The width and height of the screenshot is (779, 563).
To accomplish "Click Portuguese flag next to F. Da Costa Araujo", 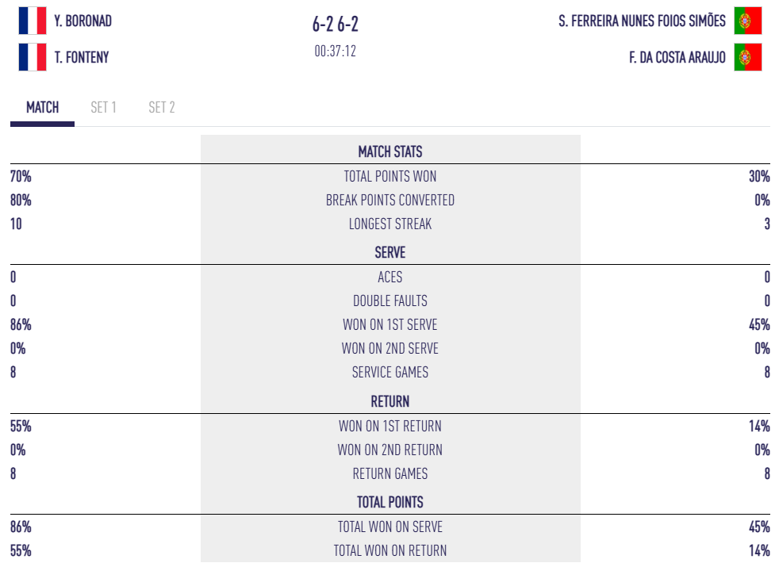I will tap(747, 57).
